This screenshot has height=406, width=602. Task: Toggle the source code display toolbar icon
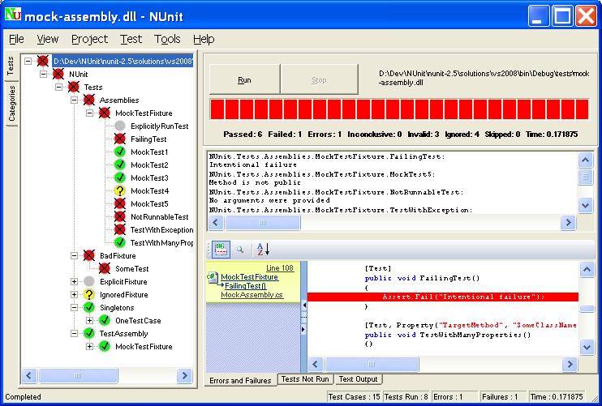[221, 250]
